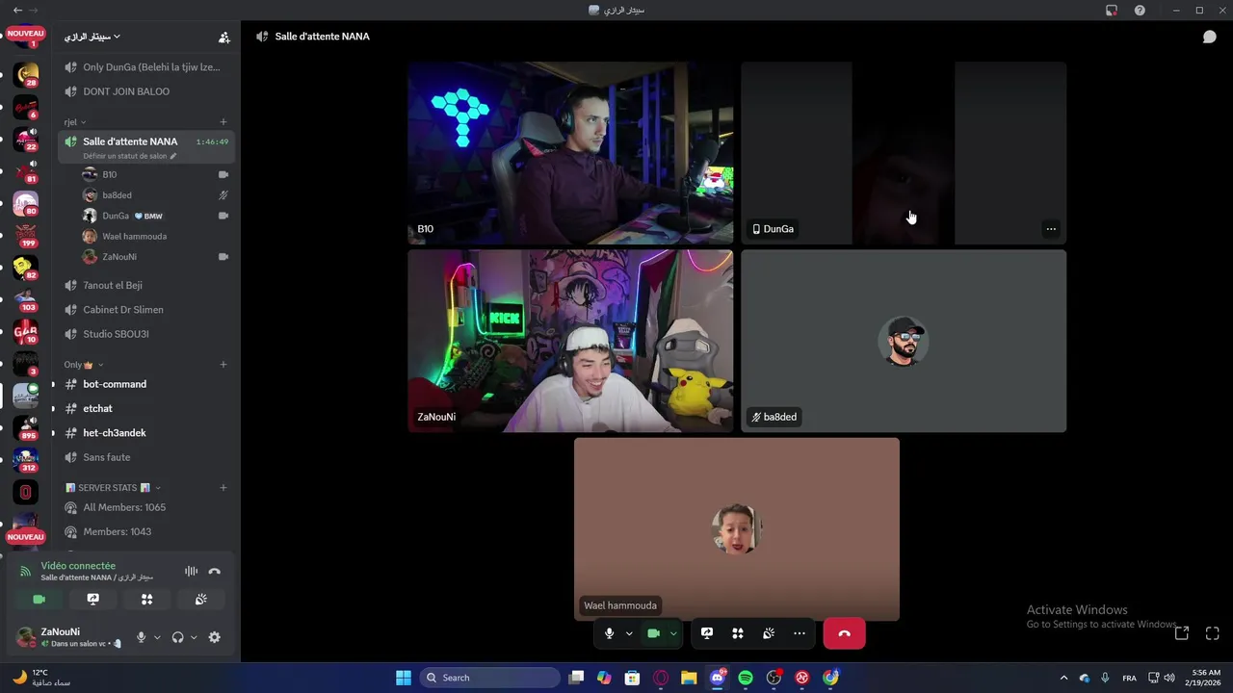
Task: Pop out the call window
Action: (x=1182, y=633)
